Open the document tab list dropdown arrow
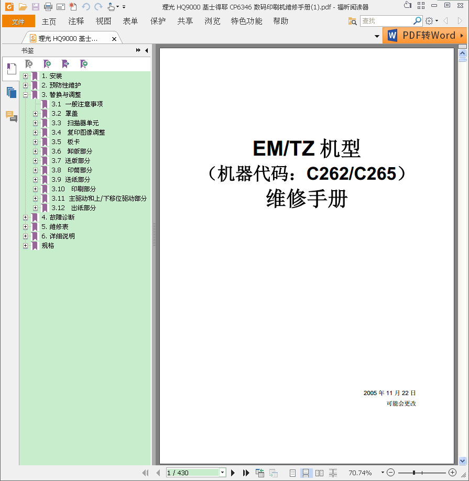The image size is (469, 481). (377, 36)
